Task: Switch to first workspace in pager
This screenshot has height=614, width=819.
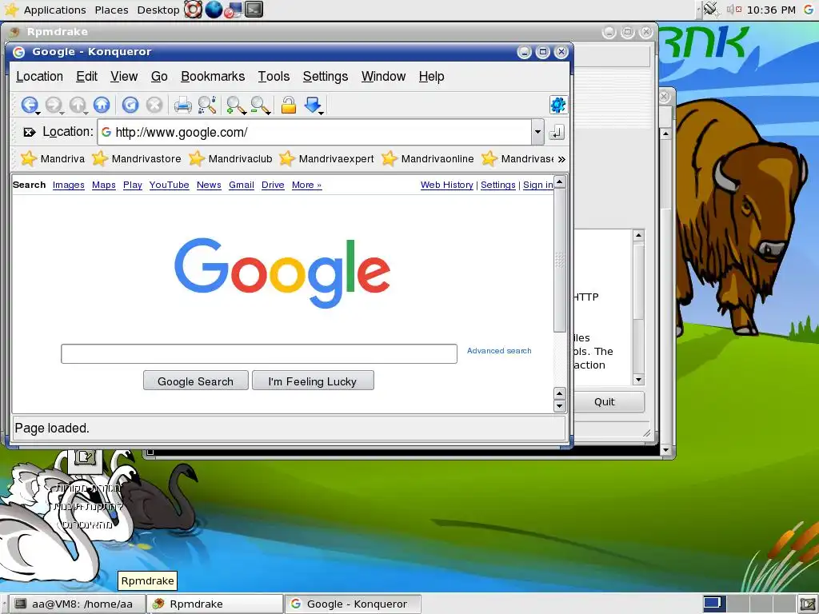Action: pos(714,604)
